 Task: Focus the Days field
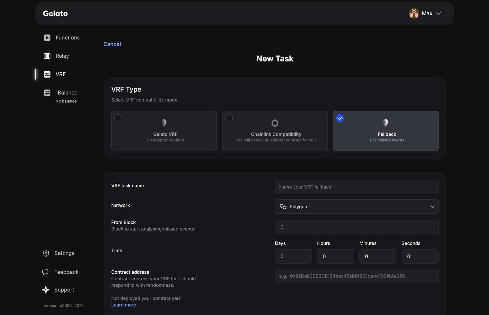click(x=293, y=256)
